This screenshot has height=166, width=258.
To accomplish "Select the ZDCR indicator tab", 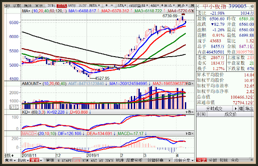I will pyautogui.click(x=109, y=160).
